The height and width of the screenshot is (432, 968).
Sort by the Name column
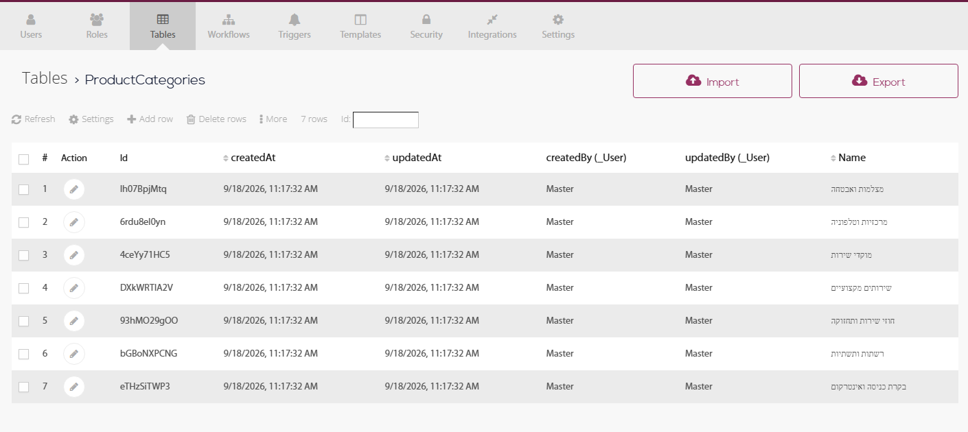click(849, 158)
